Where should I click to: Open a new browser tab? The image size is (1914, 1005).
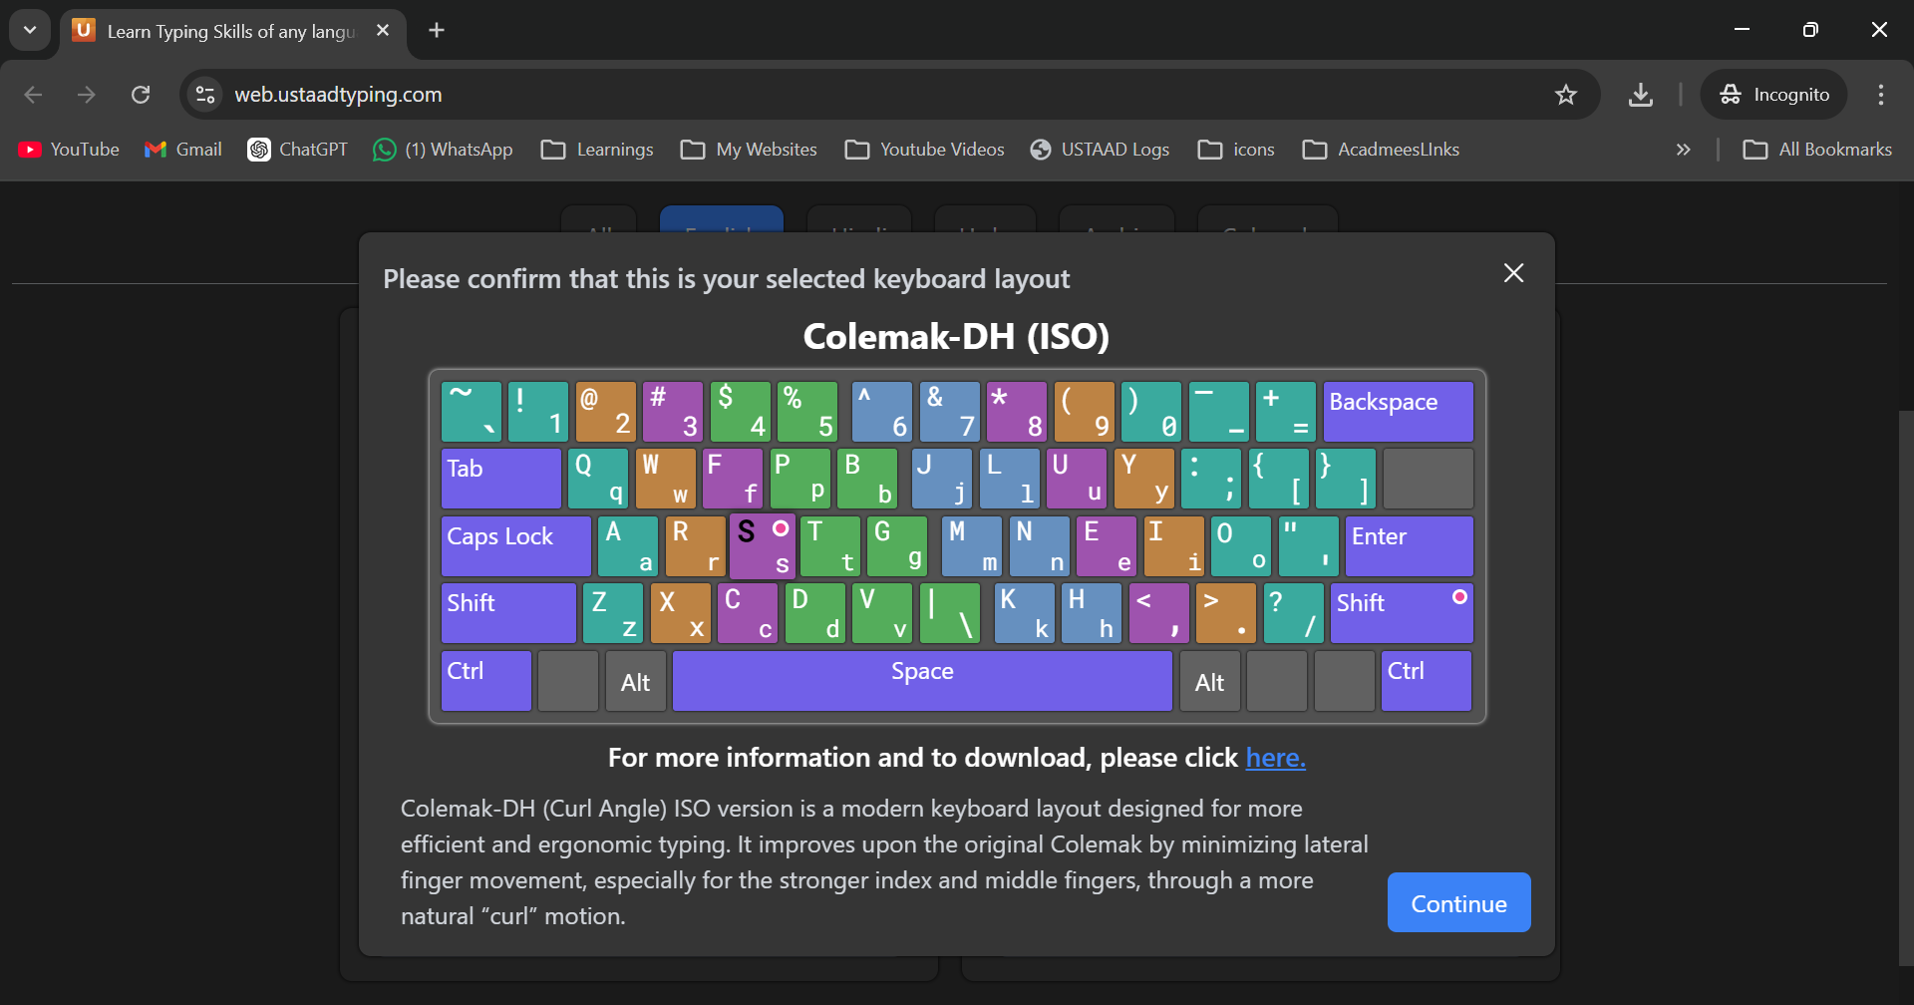coord(437,30)
